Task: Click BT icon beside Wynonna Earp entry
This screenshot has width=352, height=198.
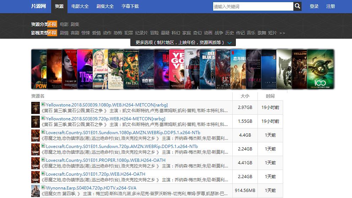Action: pyautogui.click(x=43, y=187)
